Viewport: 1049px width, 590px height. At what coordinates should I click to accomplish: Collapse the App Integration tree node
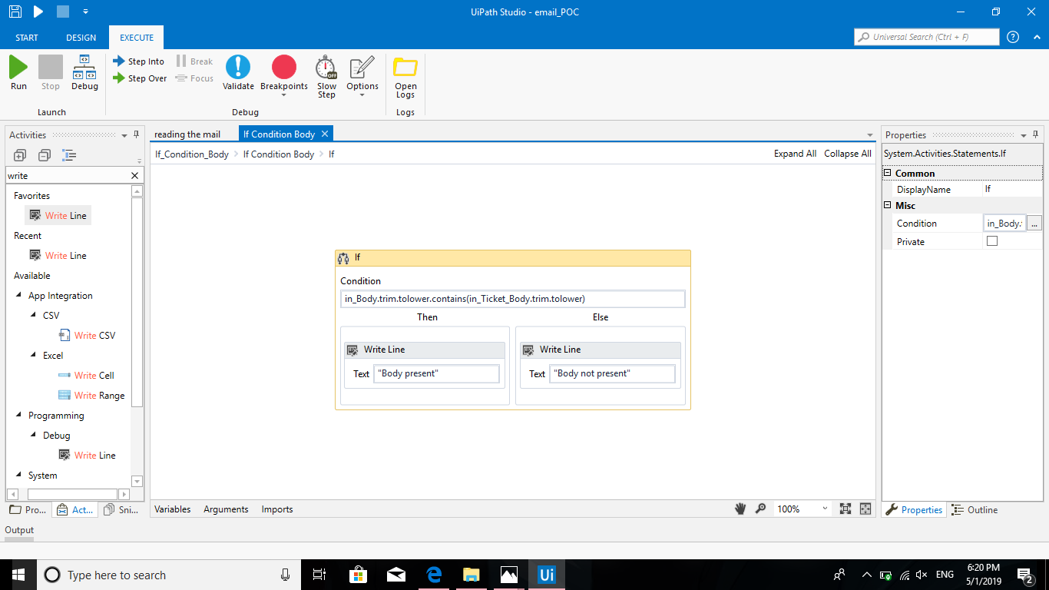(x=19, y=296)
